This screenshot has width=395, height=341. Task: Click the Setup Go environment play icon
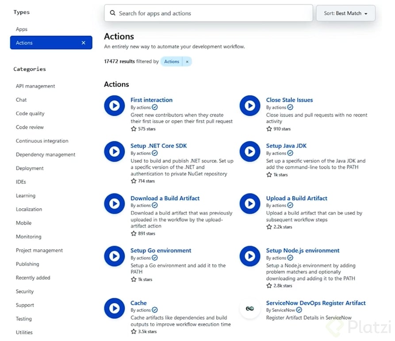pyautogui.click(x=115, y=256)
